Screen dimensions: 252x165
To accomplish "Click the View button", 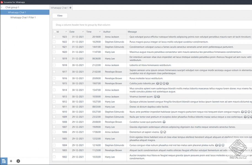I will (60, 15).
